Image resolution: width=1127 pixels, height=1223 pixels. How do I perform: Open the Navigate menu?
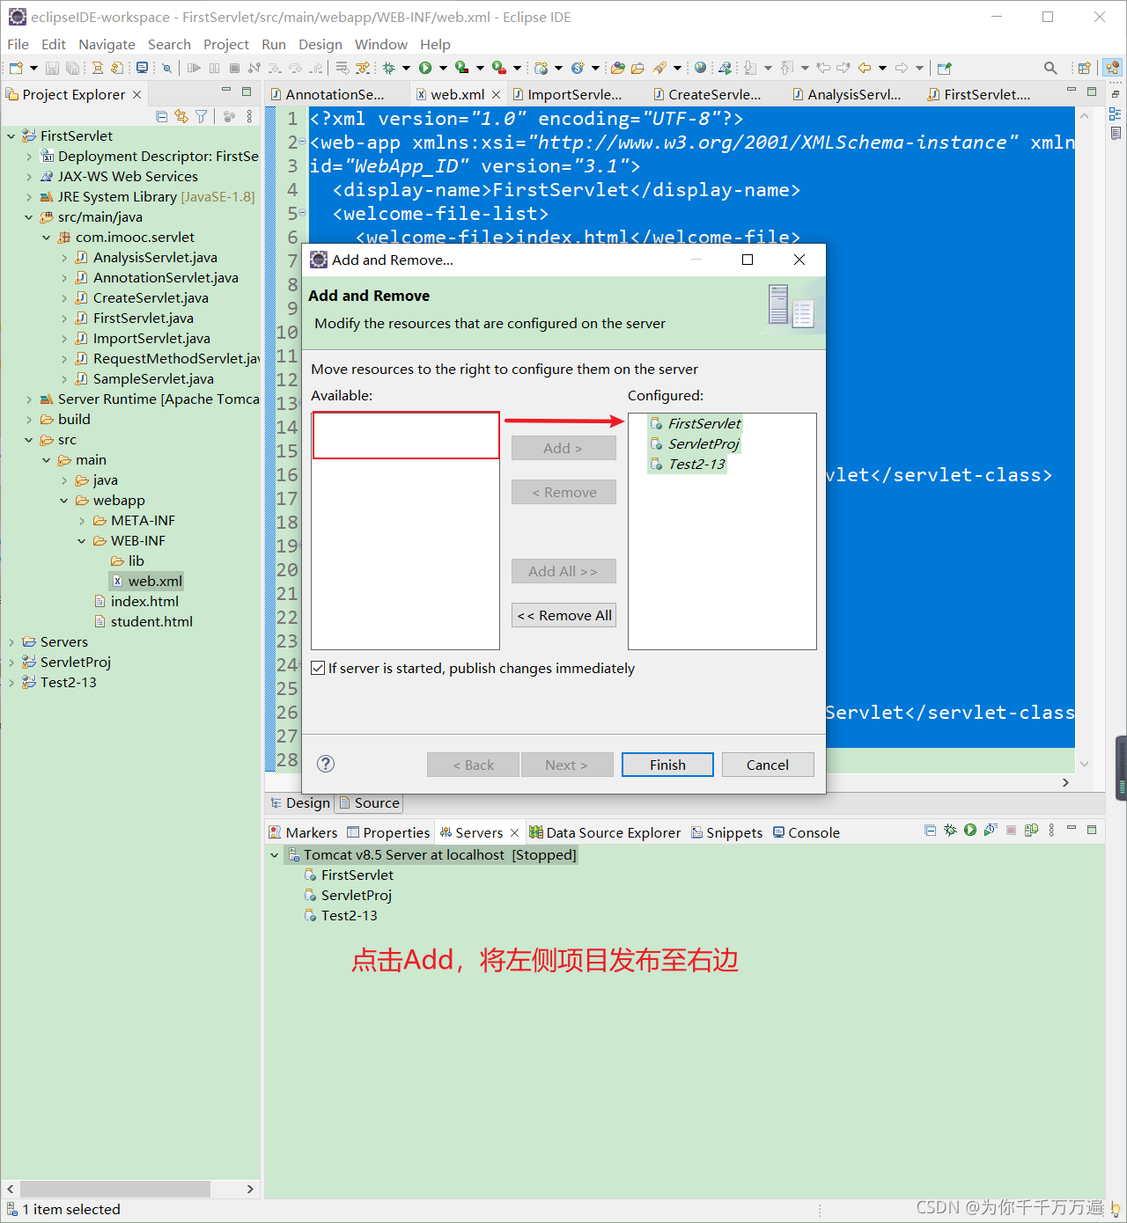click(107, 44)
